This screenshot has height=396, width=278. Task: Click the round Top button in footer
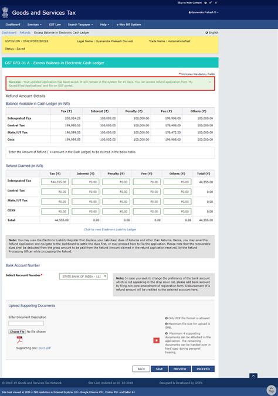[271, 390]
